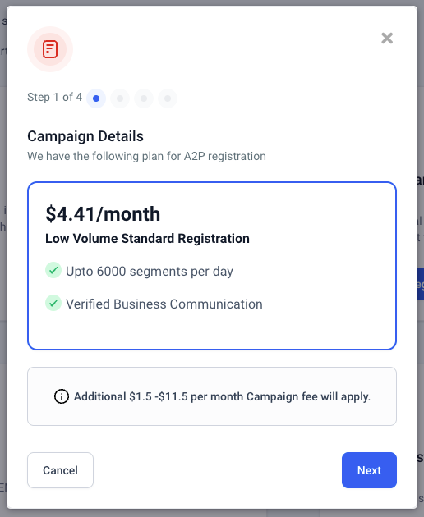
Task: Click the additional Campaign fee notice box
Action: coord(212,396)
